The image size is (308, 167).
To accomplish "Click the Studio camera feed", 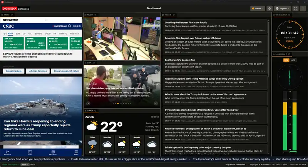I will [122, 38].
